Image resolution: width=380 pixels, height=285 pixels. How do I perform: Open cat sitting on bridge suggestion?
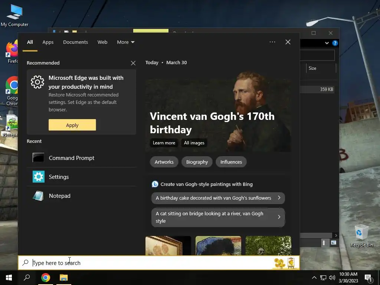(x=218, y=217)
